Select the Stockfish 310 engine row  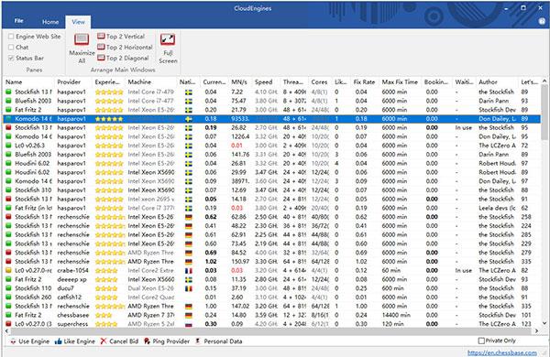coord(272,190)
